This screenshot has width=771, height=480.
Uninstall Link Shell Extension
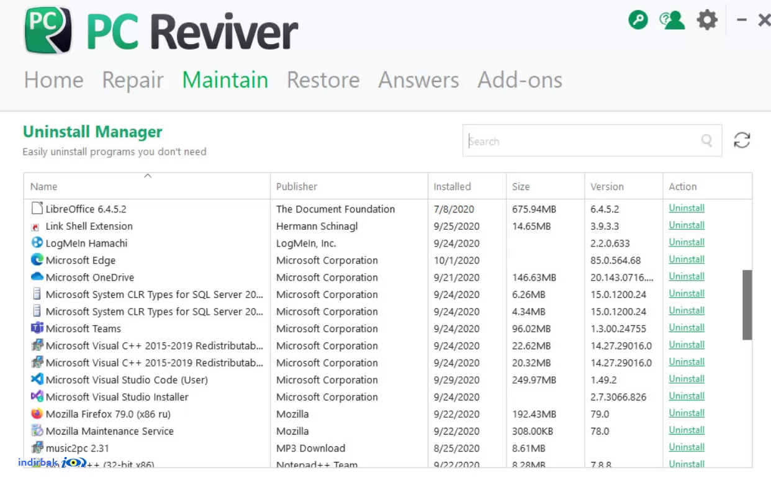[687, 225]
